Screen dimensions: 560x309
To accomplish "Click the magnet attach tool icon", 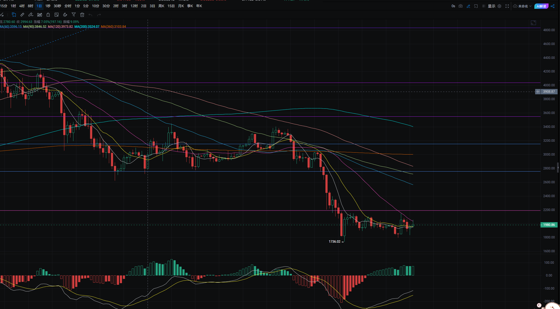I will (x=65, y=15).
